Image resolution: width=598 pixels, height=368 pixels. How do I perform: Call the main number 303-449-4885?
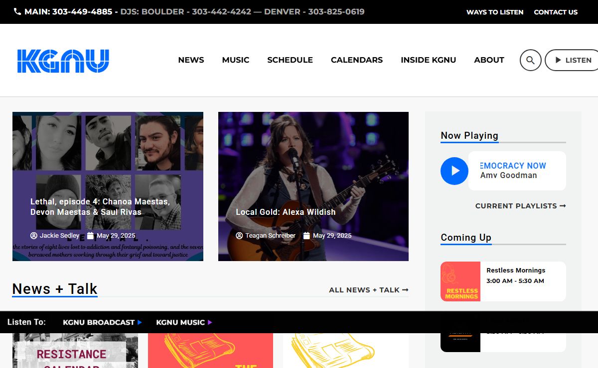point(82,11)
